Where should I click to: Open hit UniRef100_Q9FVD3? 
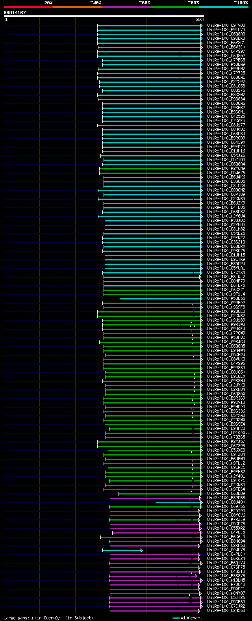[x=226, y=26]
